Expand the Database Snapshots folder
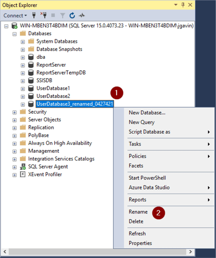This screenshot has height=258, width=216. tap(23, 50)
